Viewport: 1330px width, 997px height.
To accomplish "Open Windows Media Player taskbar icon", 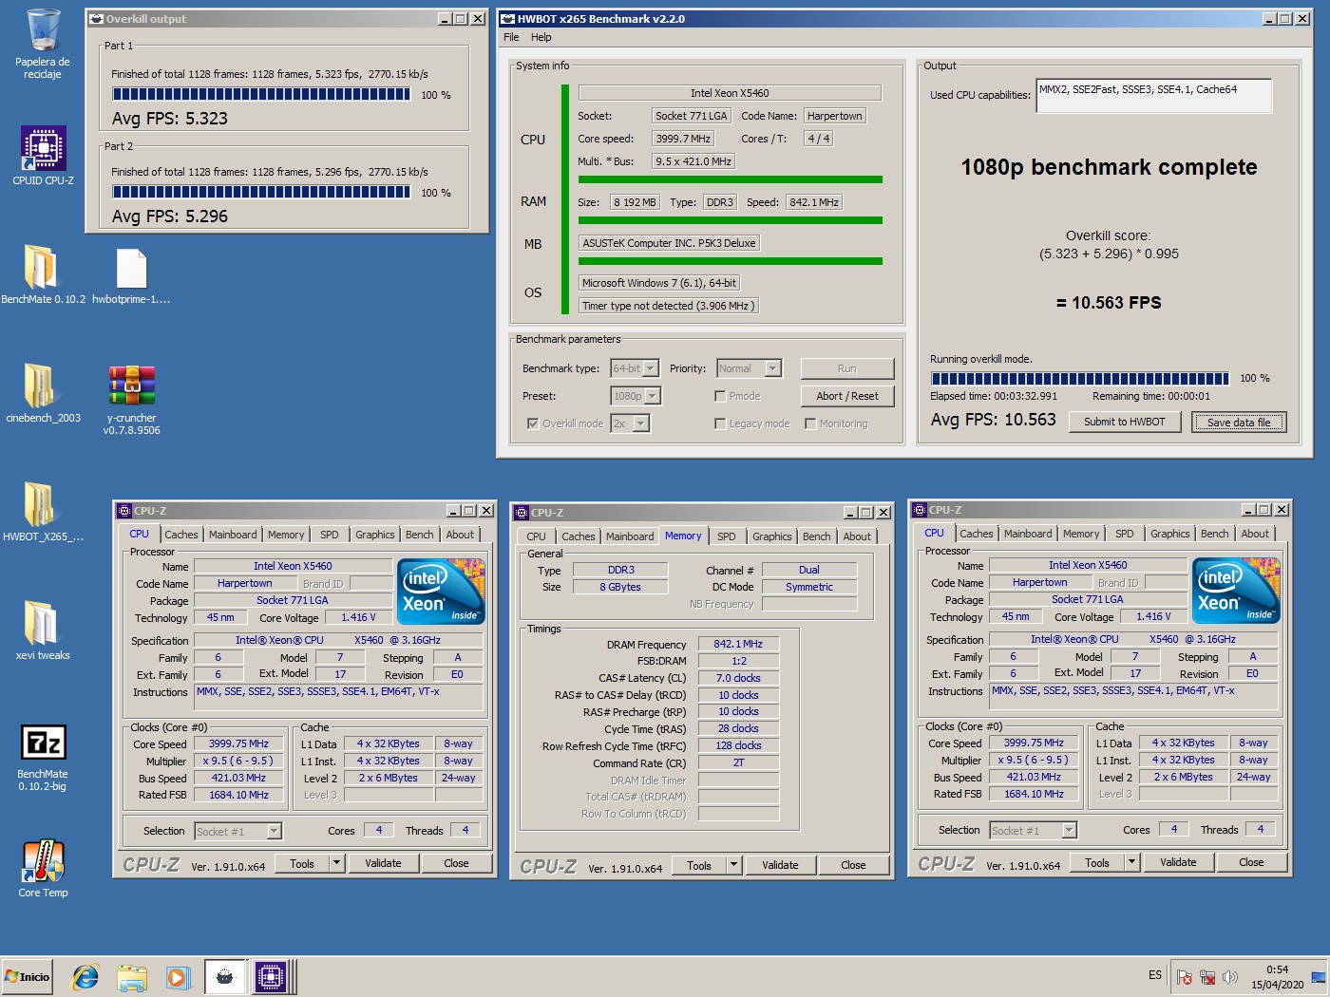I will 178,976.
